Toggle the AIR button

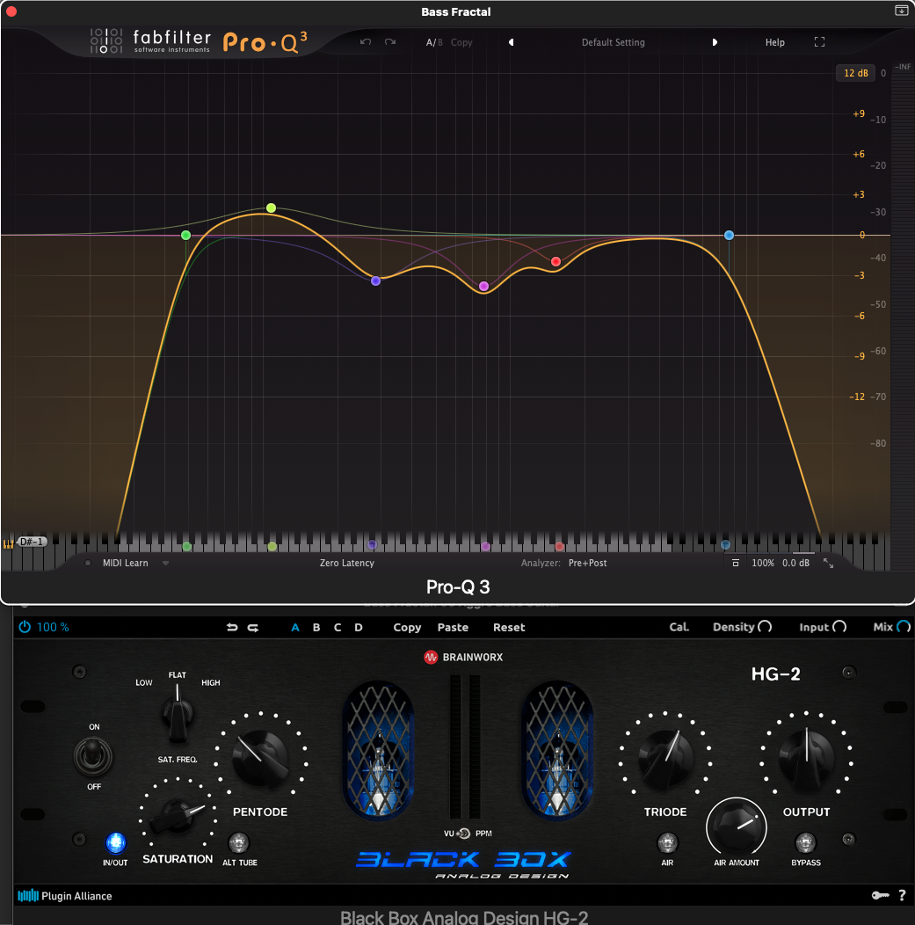point(667,843)
